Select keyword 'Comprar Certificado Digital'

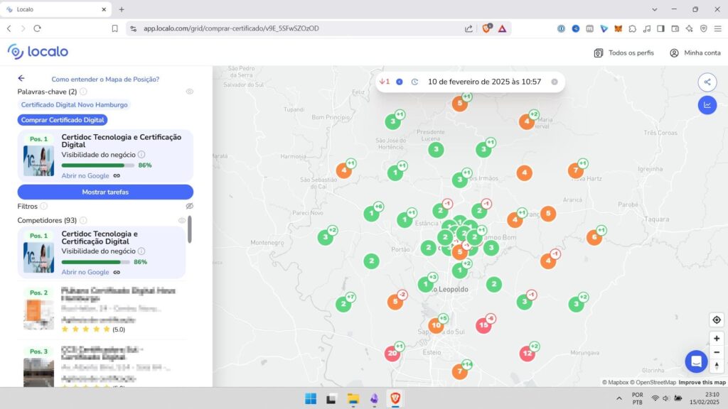point(63,119)
